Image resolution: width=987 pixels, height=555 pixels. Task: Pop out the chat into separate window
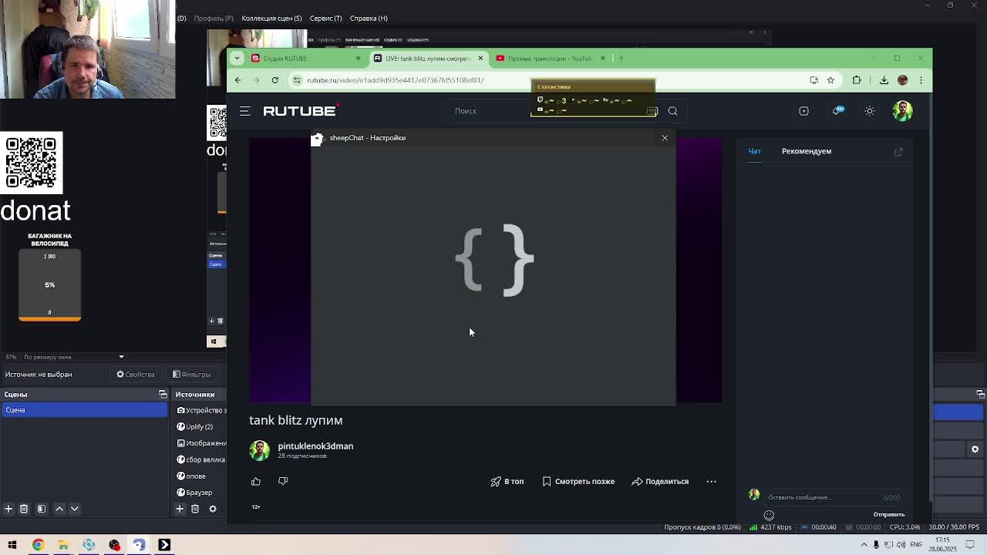coord(898,152)
